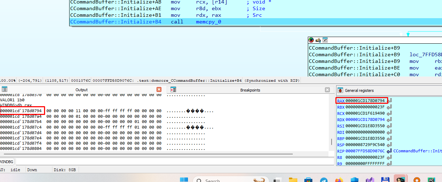442x182 pixels.
Task: Click the RIP register value 00007FFD58D9076C
Action: (x=365, y=151)
